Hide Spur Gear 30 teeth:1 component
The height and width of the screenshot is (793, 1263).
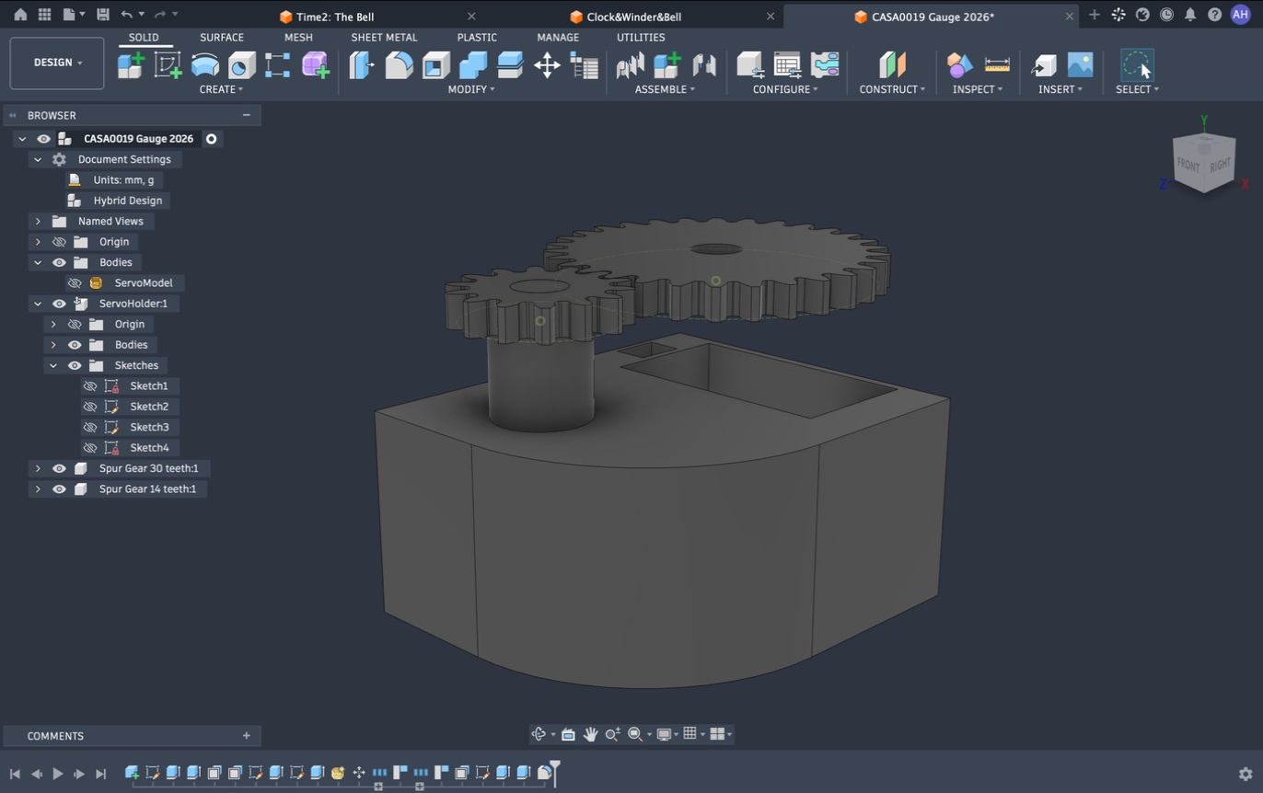click(x=59, y=468)
